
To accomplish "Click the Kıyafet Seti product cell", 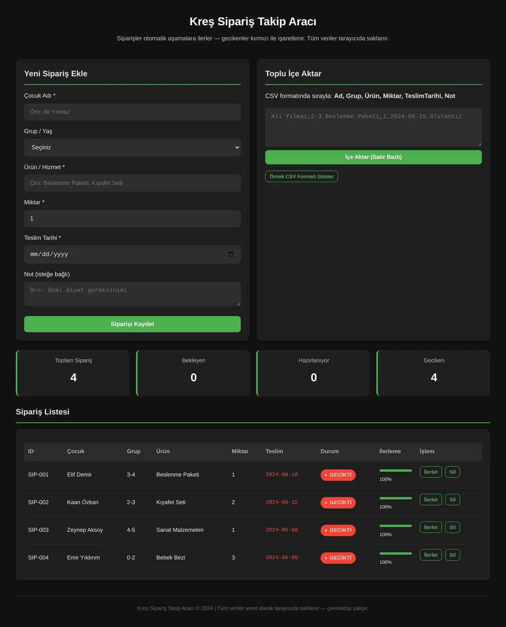I will [x=171, y=502].
